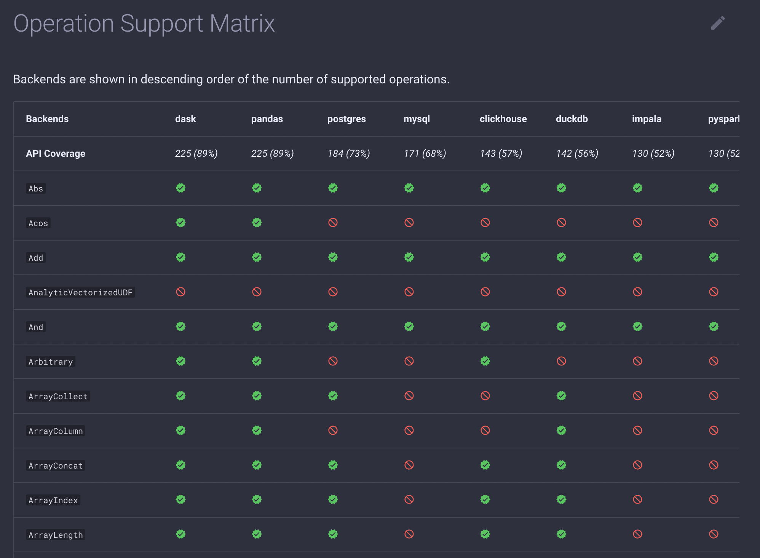760x558 pixels.
Task: Click the red icon for ArrayConcat under mysql
Action: [x=409, y=465]
